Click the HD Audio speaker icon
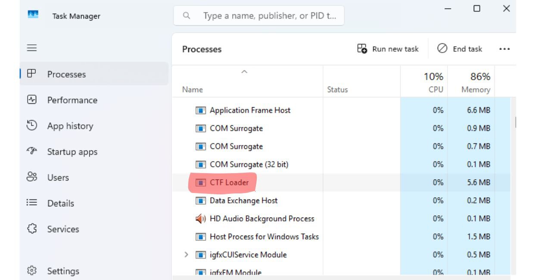Image resolution: width=560 pixels, height=280 pixels. [x=200, y=219]
